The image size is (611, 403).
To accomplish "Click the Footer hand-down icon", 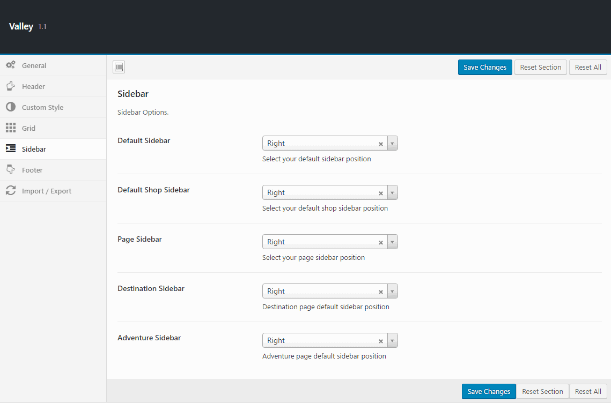I will click(11, 170).
